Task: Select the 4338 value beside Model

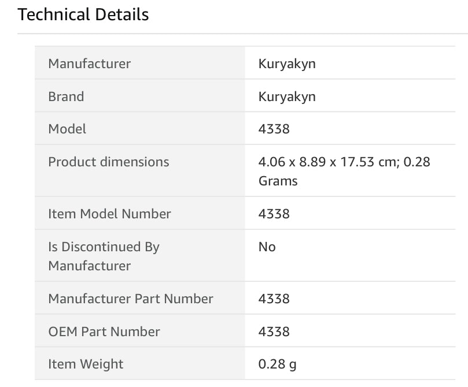Action: tap(274, 129)
